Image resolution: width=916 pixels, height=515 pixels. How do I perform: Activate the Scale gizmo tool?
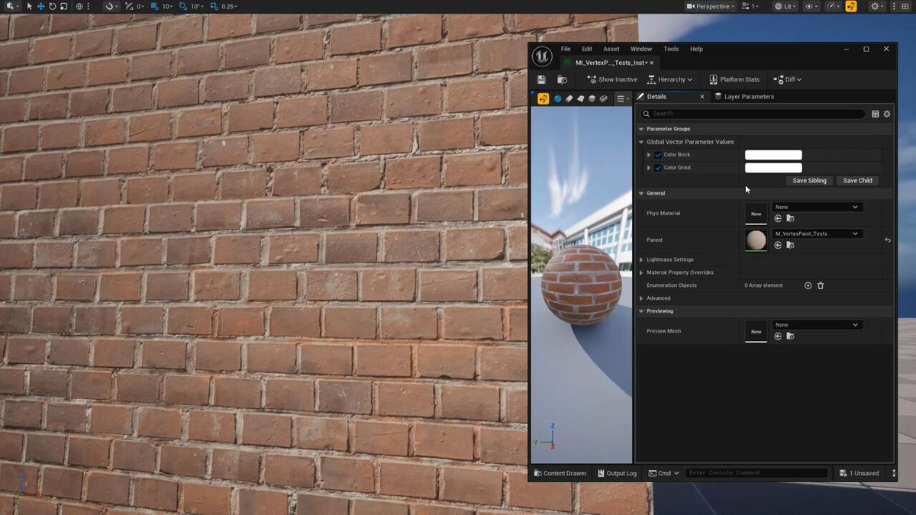coord(63,6)
